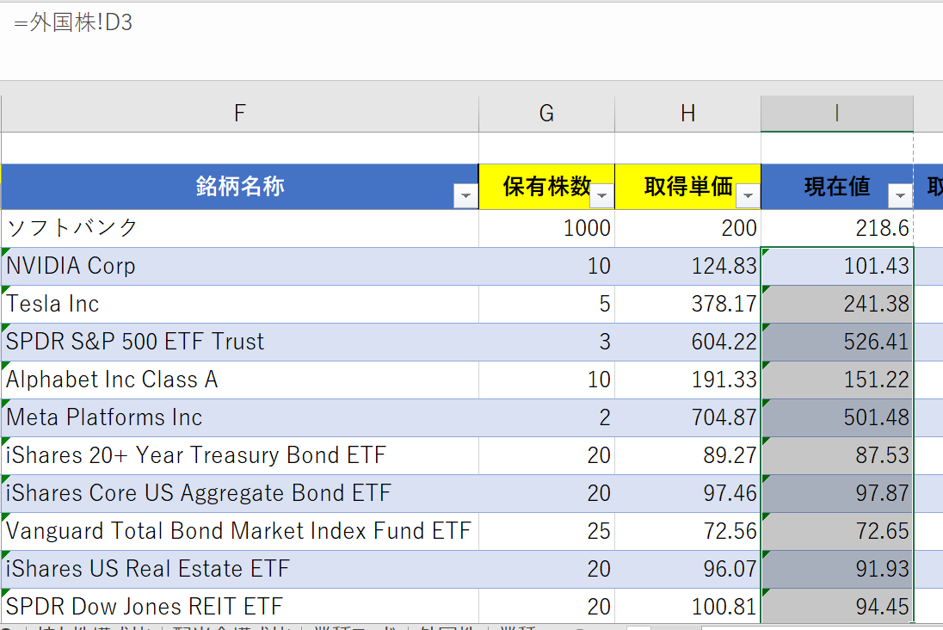
Task: Select the NVIDIA Corp name cell
Action: click(x=240, y=266)
